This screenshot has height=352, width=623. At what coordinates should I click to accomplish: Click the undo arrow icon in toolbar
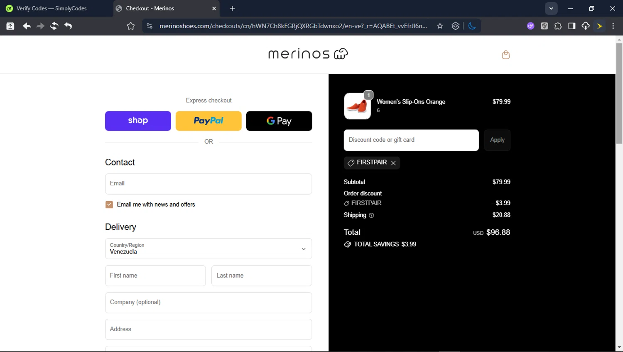tap(68, 26)
